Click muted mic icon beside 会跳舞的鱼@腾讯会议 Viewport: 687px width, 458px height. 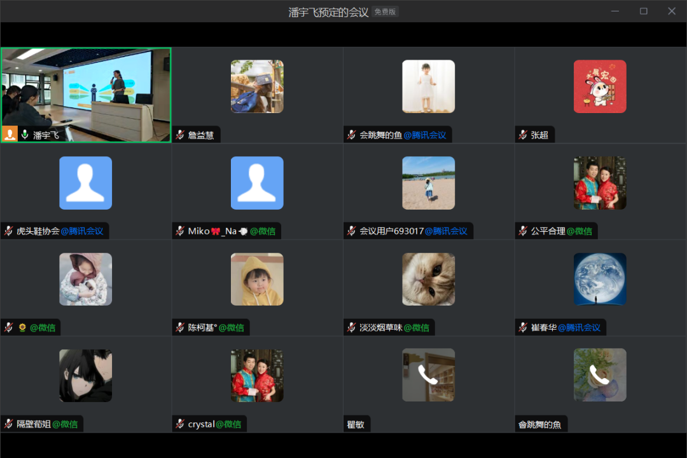[x=351, y=135]
